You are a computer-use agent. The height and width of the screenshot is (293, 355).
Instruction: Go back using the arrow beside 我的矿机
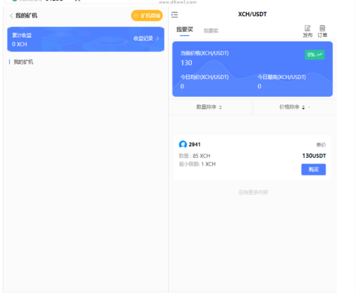tap(11, 16)
